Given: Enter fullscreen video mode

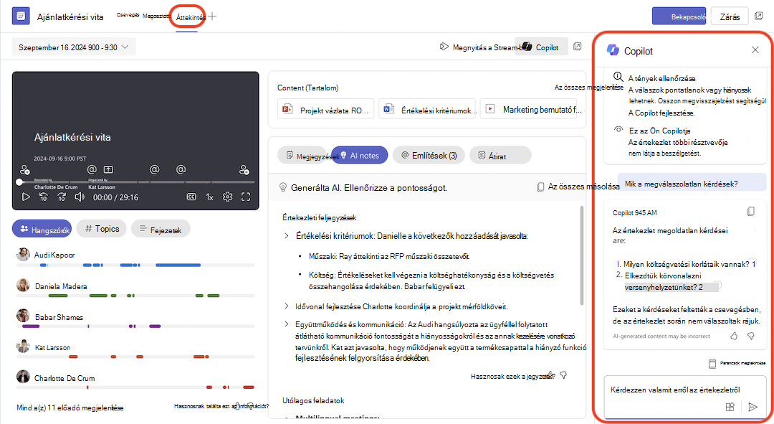Looking at the screenshot, I should (x=246, y=197).
